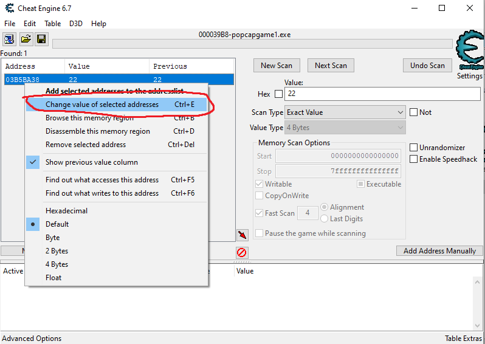The width and height of the screenshot is (485, 344).
Task: Click the New Scan button
Action: [x=277, y=66]
